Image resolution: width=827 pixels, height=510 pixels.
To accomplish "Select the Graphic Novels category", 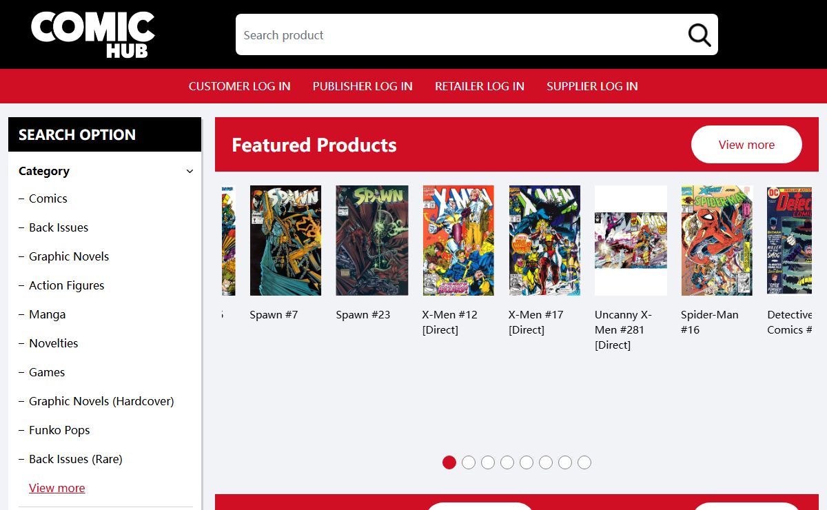I will click(x=69, y=256).
